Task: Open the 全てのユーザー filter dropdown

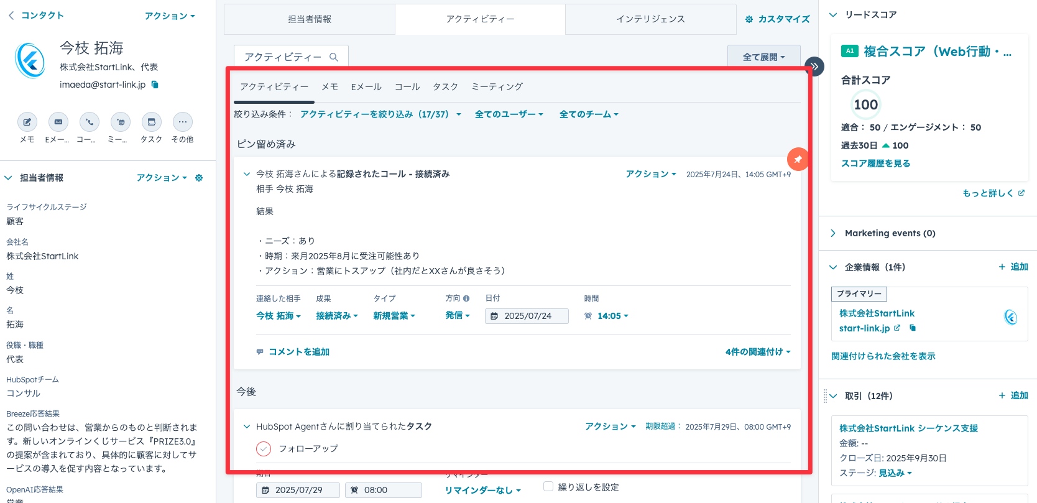Action: [x=509, y=114]
